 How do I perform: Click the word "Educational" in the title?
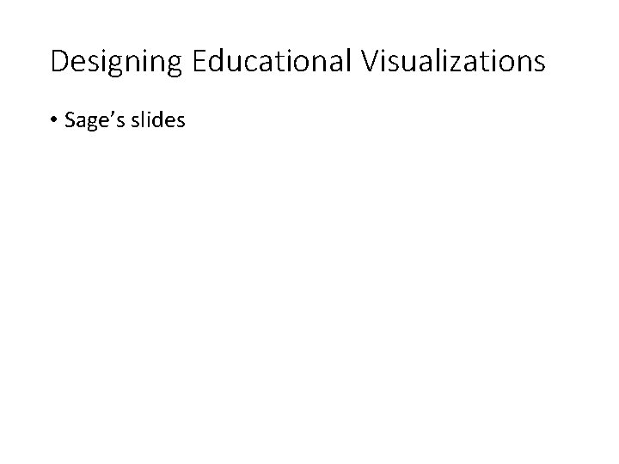point(269,62)
